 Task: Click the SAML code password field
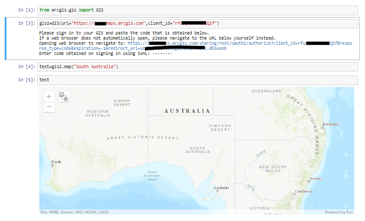[x=162, y=54]
